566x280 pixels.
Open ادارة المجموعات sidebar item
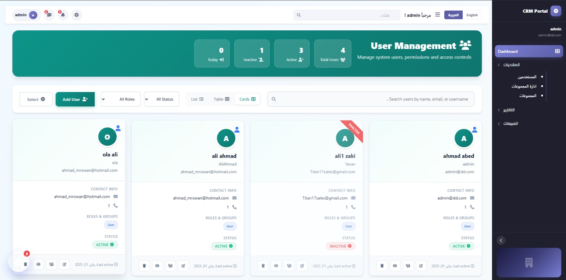pyautogui.click(x=524, y=86)
